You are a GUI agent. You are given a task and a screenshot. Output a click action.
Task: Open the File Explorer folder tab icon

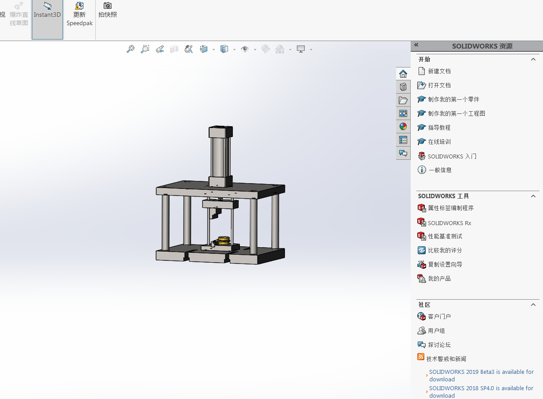click(x=403, y=100)
